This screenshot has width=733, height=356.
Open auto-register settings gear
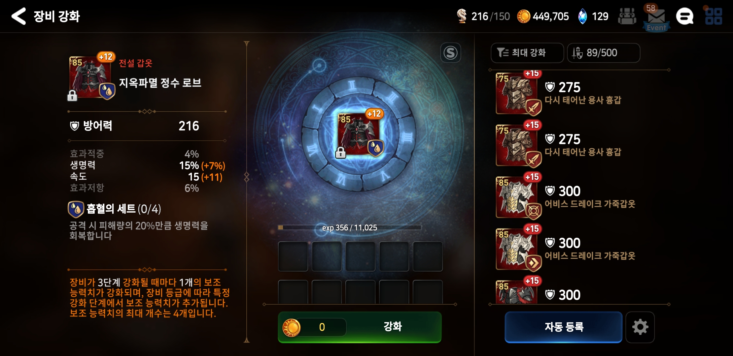(640, 327)
